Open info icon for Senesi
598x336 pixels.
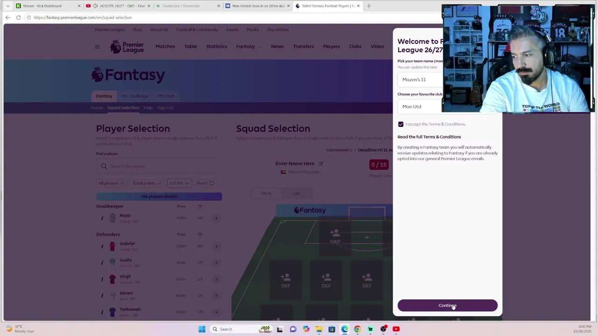coord(102,295)
